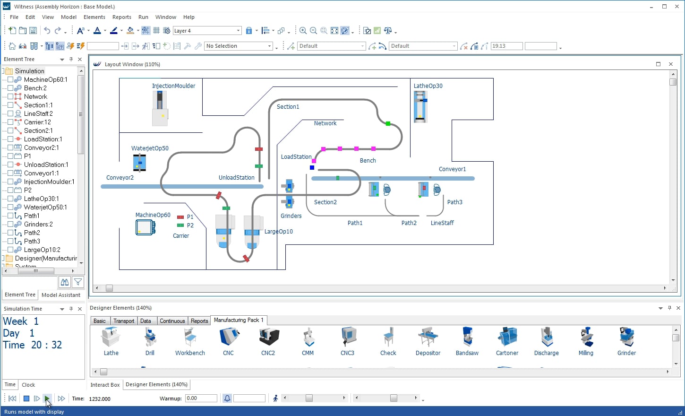Image resolution: width=685 pixels, height=416 pixels.
Task: Click the Zoom In magnifier icon
Action: 303,31
